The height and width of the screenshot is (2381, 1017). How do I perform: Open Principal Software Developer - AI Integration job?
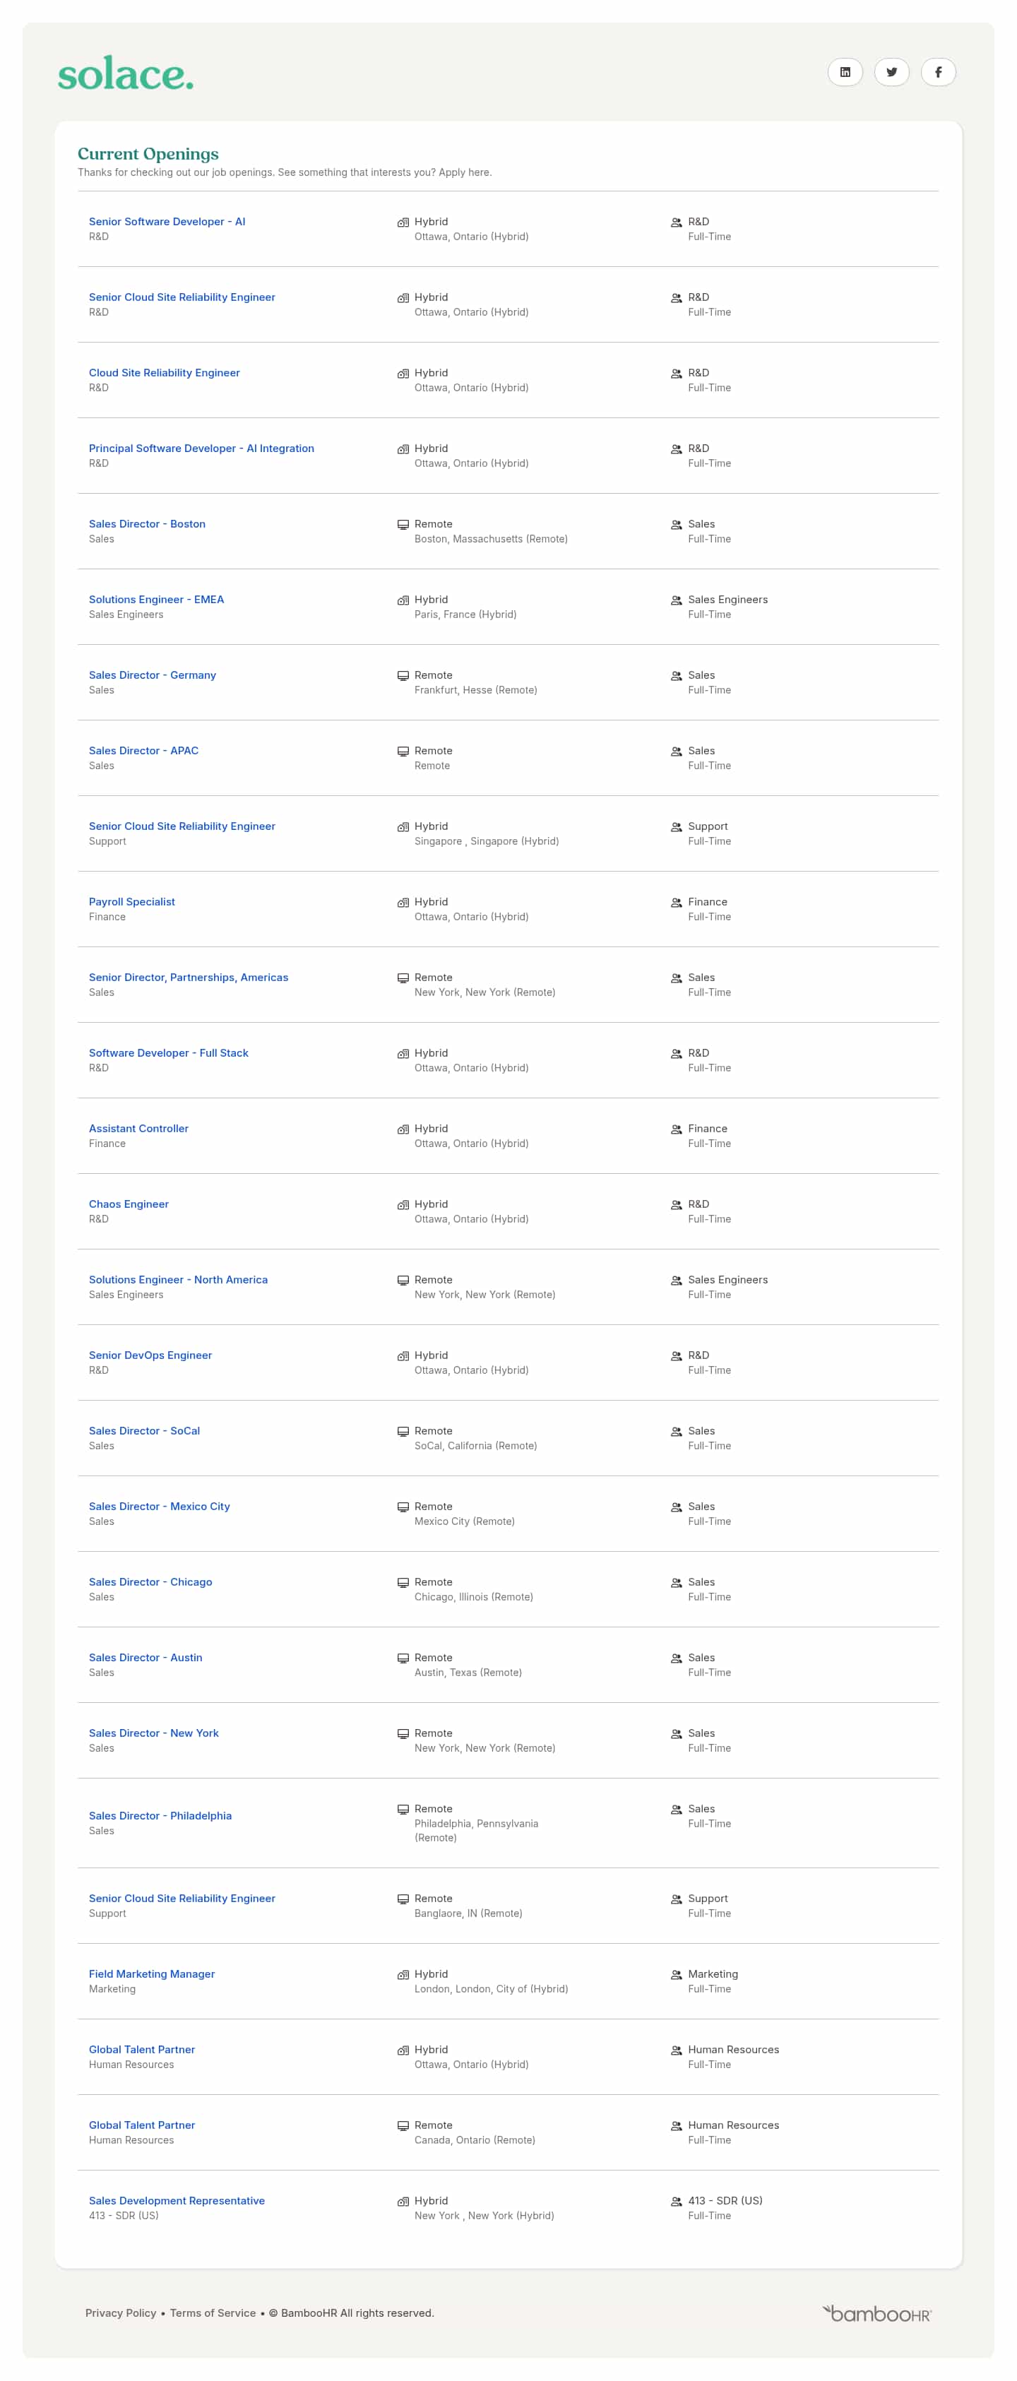pos(201,449)
